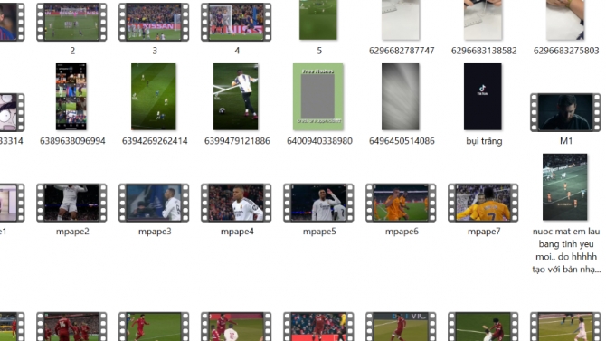Click the file name label mpape7
606x341 pixels.
[484, 232]
